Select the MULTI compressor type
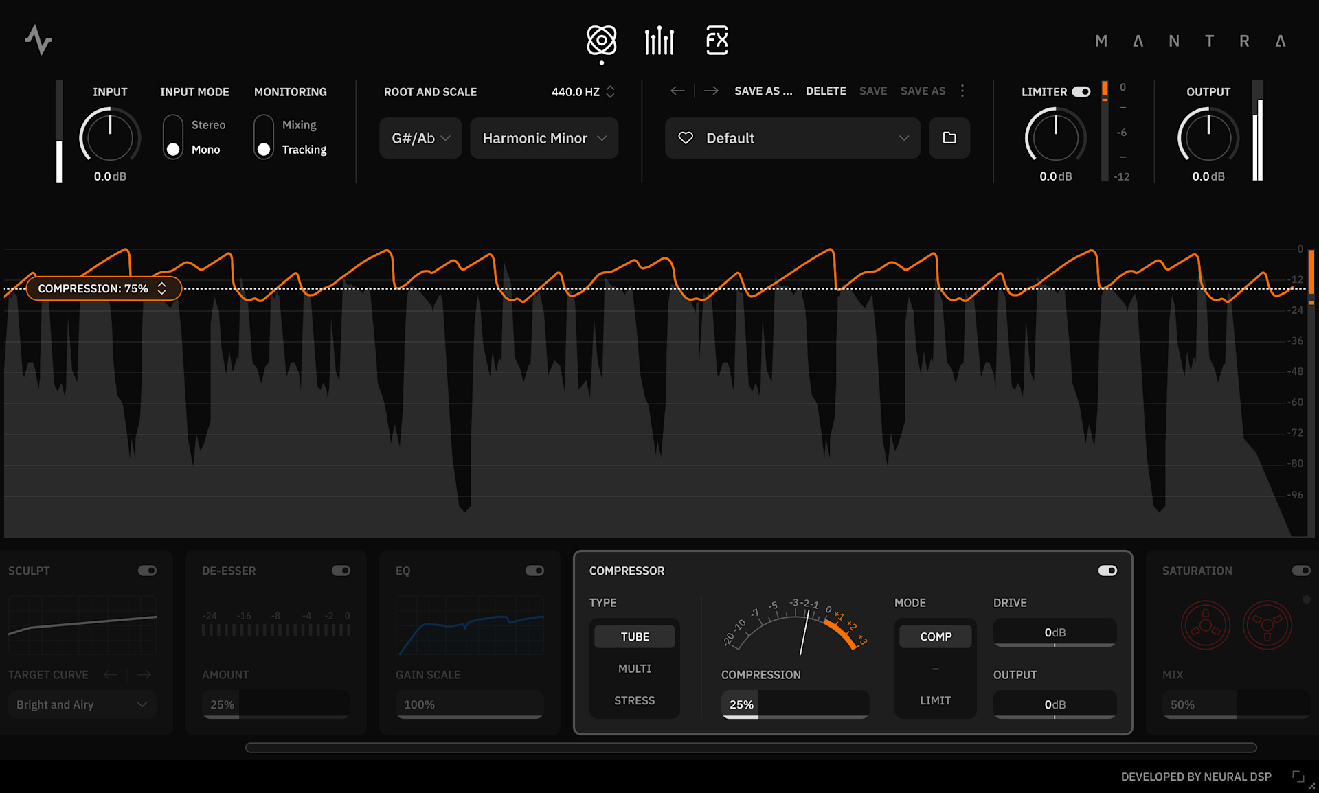Image resolution: width=1319 pixels, height=793 pixels. coord(634,668)
